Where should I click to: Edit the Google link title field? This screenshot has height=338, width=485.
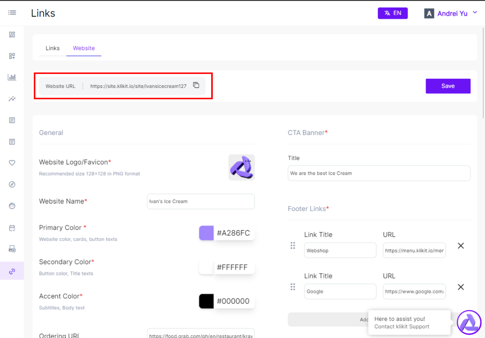(x=340, y=291)
